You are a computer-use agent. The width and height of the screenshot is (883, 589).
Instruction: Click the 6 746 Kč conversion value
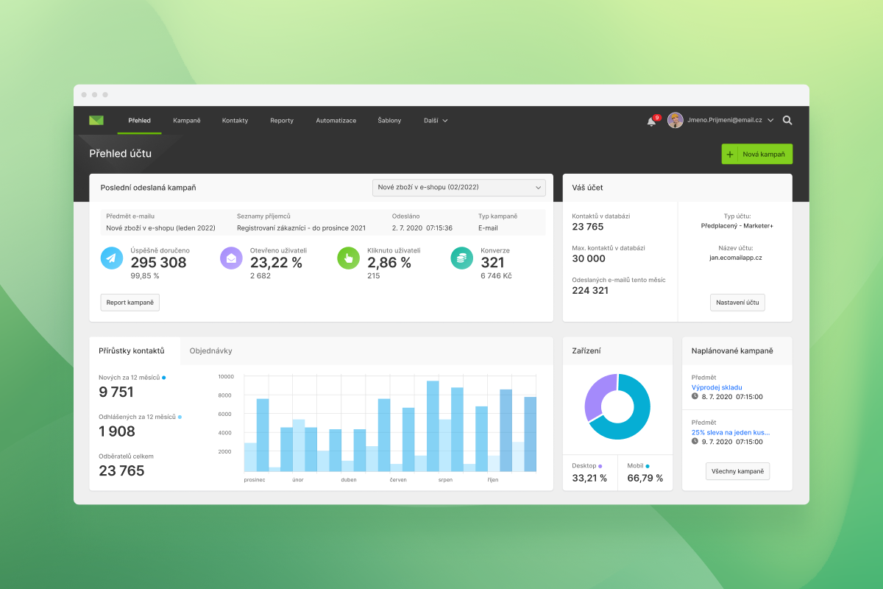point(496,276)
